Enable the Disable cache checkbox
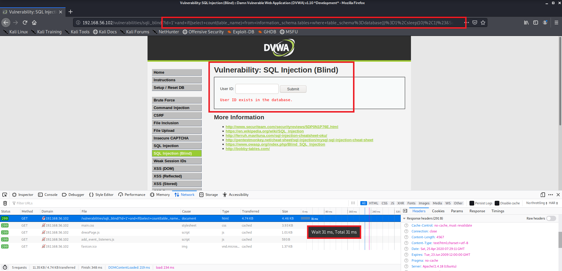The width and height of the screenshot is (562, 271). pyautogui.click(x=497, y=203)
